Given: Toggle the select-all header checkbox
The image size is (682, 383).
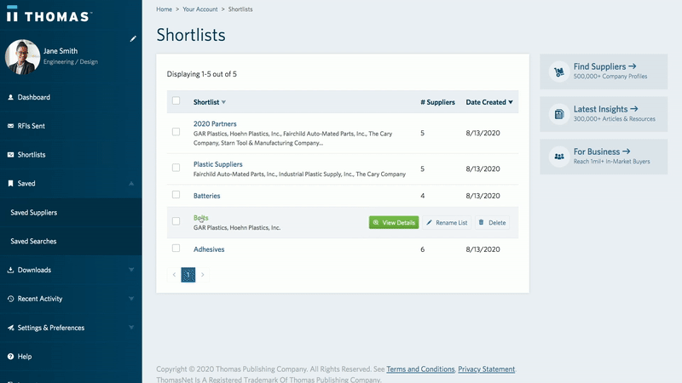Looking at the screenshot, I should pyautogui.click(x=176, y=101).
